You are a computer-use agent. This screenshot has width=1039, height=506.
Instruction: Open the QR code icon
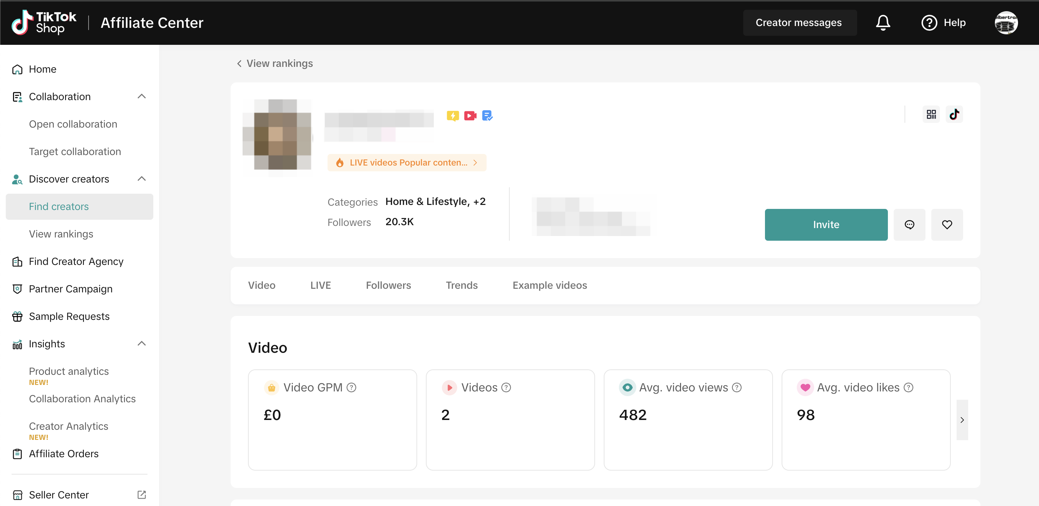pyautogui.click(x=931, y=115)
